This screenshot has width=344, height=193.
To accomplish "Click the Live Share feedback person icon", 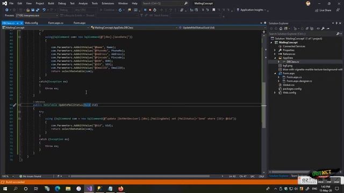I will point(338,10).
